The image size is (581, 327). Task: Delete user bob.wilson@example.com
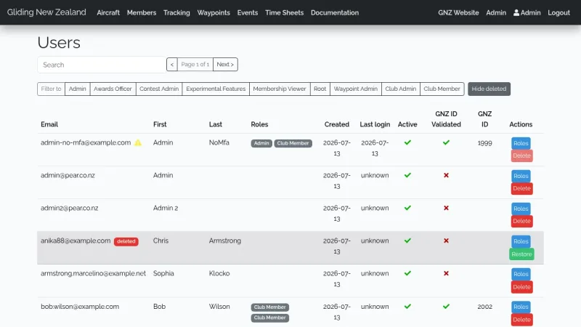(x=521, y=320)
